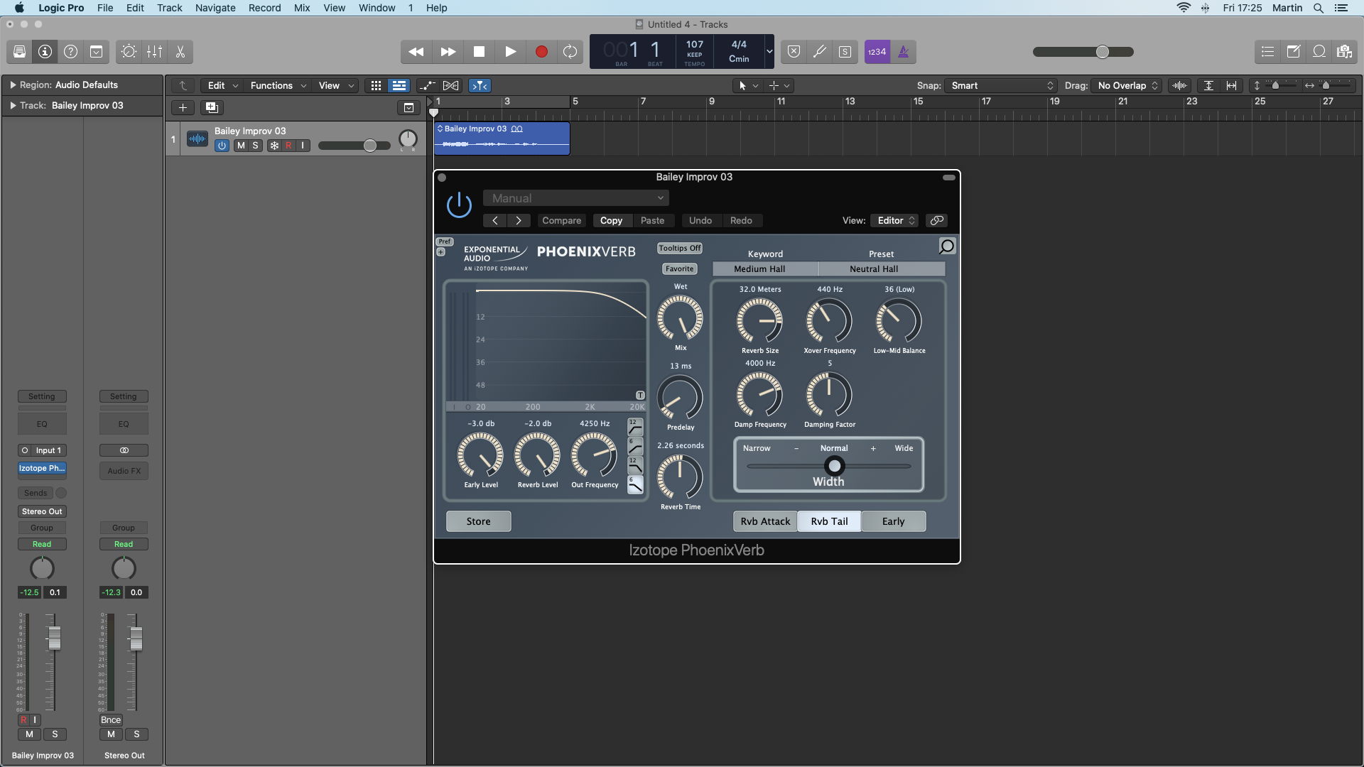The width and height of the screenshot is (1364, 767).
Task: Open the media Browsers icon
Action: [1344, 52]
